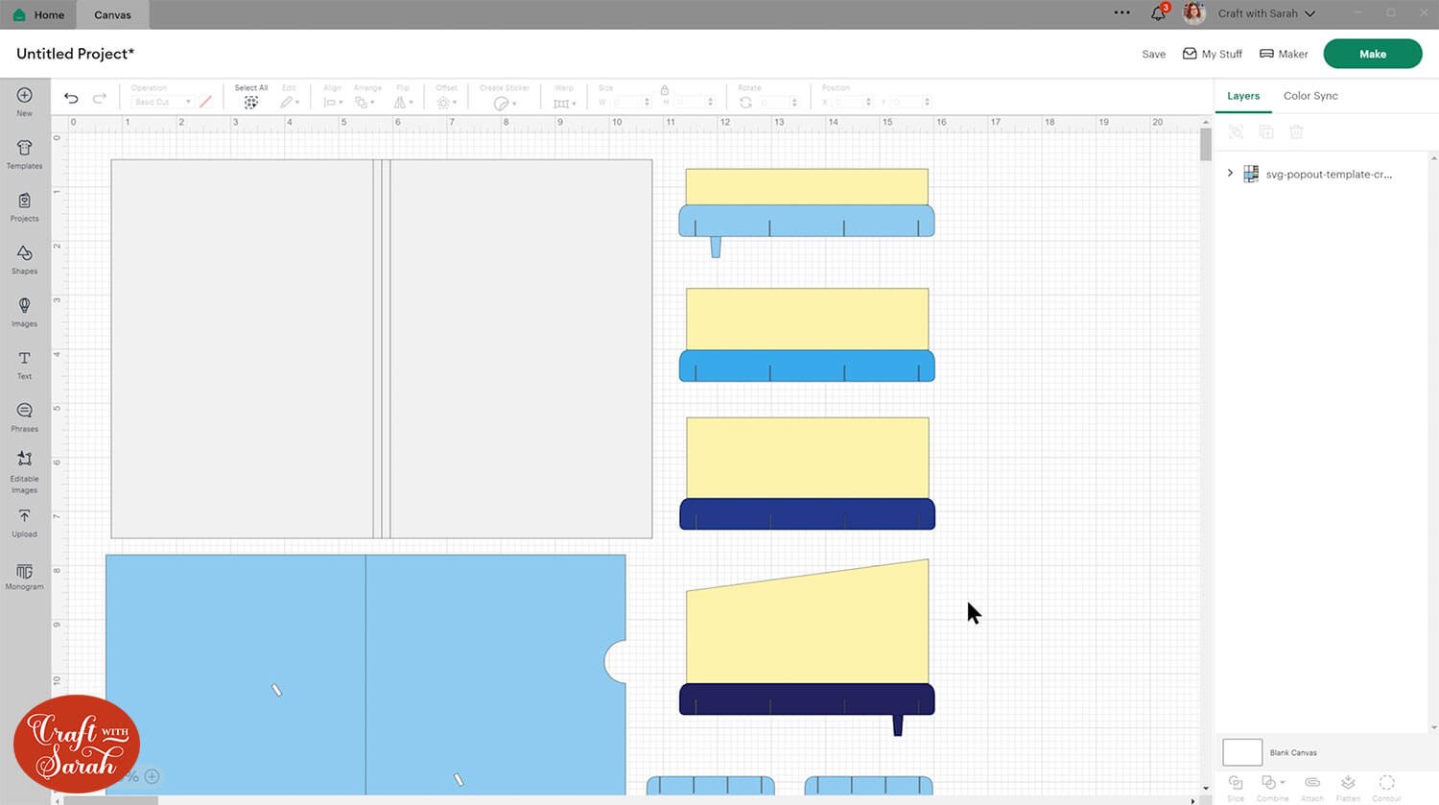
Task: Undo the last action
Action: click(71, 98)
